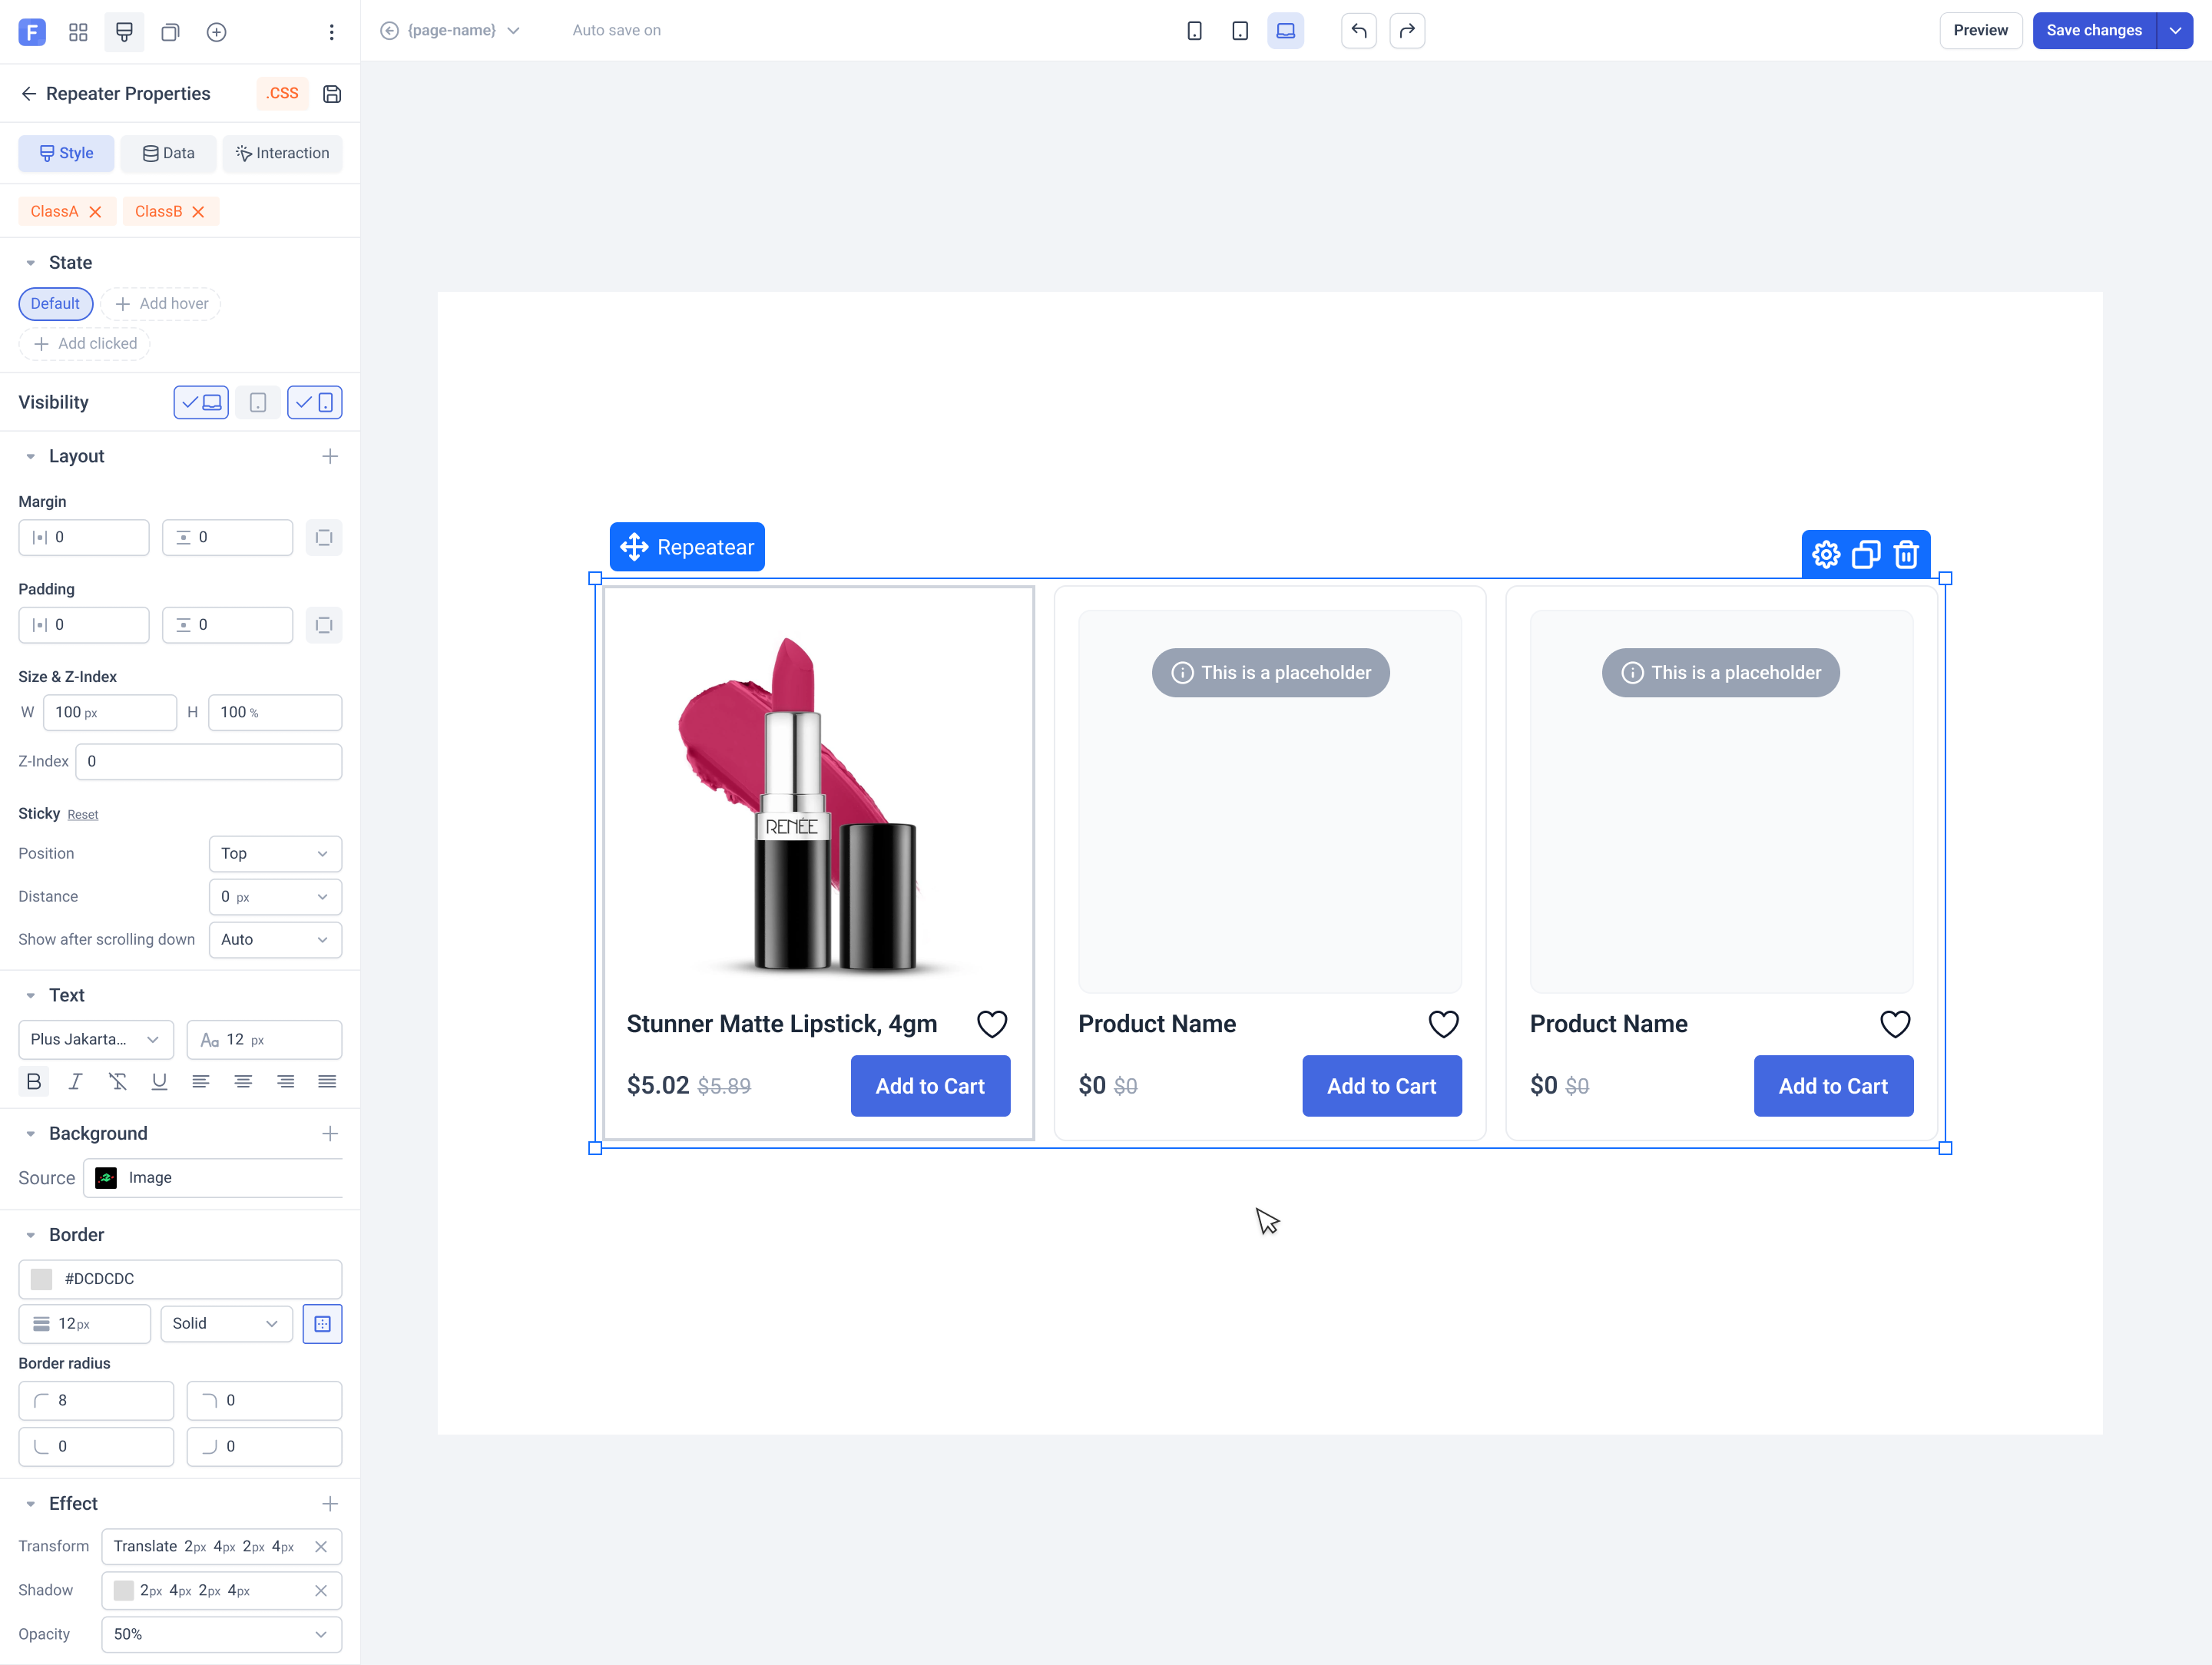Delete the repeater using trash icon
Viewport: 2212px width, 1665px height.
(1906, 554)
